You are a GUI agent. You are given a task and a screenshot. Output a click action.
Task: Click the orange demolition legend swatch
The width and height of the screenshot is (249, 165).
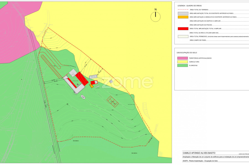tap(183, 17)
